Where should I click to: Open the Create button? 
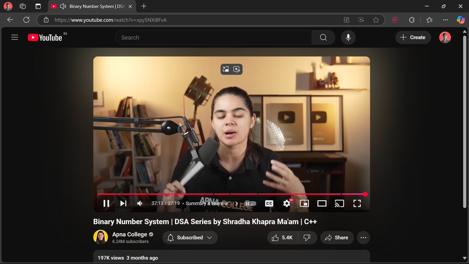coord(413,38)
